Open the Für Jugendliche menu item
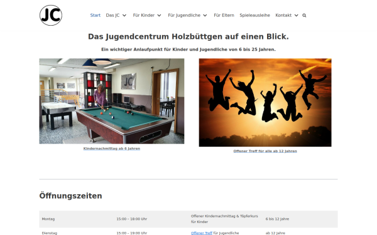377x235 pixels. 184,15
